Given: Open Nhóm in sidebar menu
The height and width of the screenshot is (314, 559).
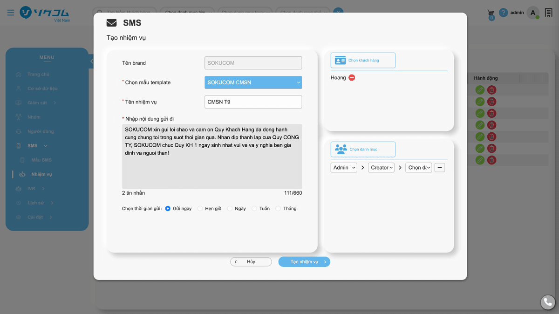Looking at the screenshot, I should 34,117.
